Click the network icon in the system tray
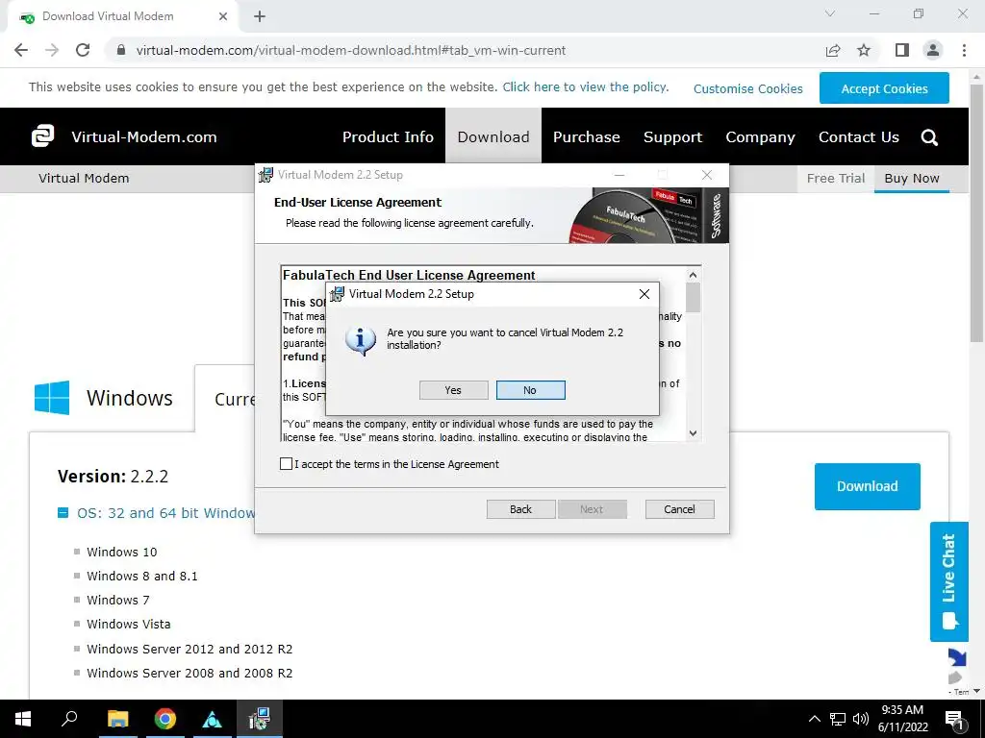This screenshot has width=985, height=738. pyautogui.click(x=838, y=719)
